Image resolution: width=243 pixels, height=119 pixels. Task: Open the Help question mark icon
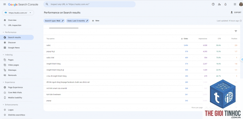pyautogui.click(x=213, y=4)
